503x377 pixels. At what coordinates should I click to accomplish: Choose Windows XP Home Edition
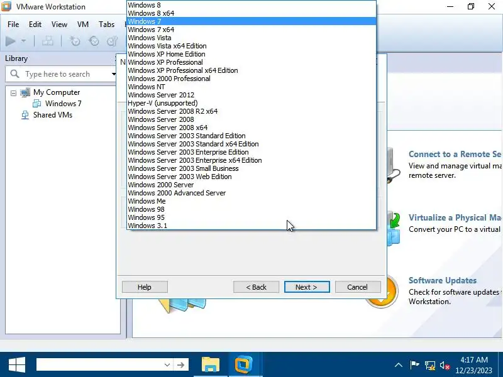[251, 54]
